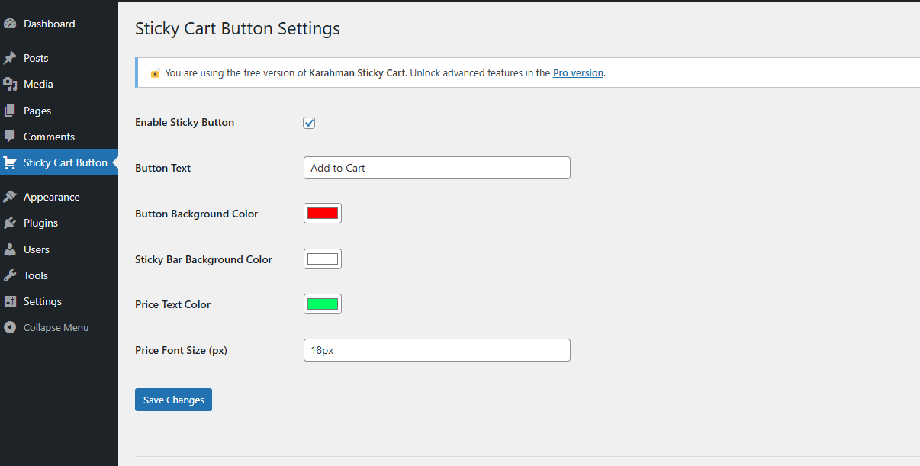Open the Settings menu item
Viewport: 920px width, 466px height.
click(x=59, y=301)
